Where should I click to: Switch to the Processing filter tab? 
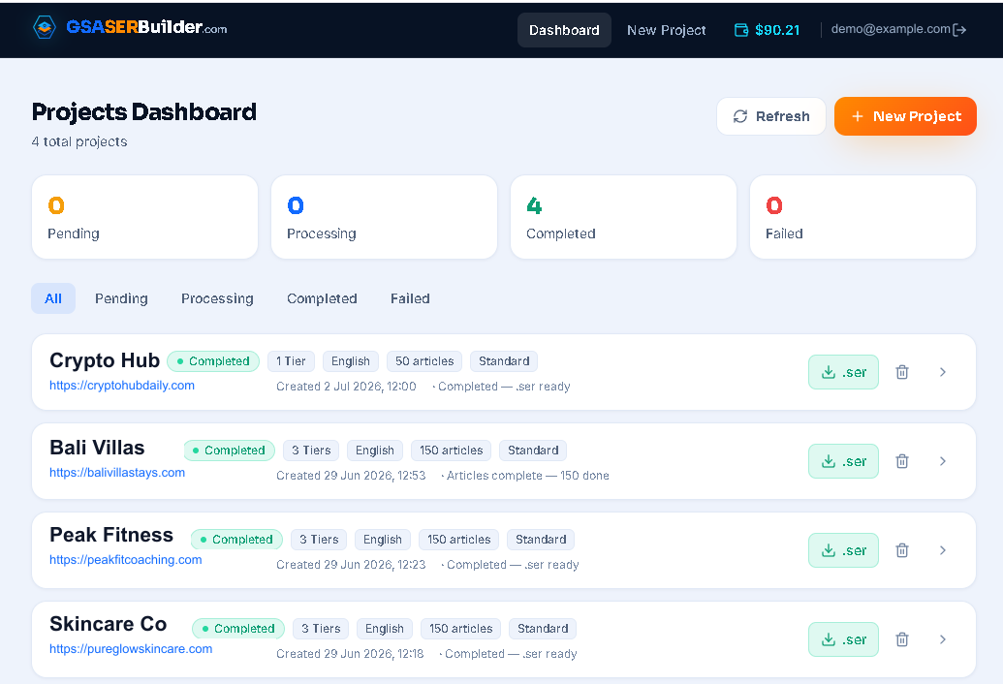[x=217, y=298]
